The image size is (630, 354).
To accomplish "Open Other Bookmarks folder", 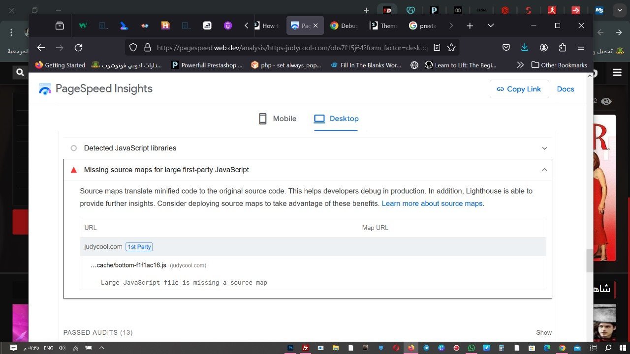I will [x=559, y=65].
